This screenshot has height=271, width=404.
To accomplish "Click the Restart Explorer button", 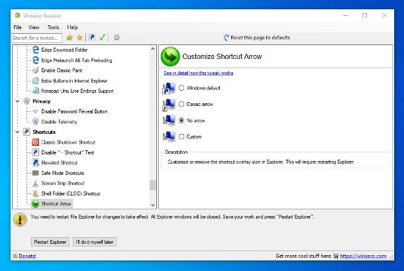I will tap(50, 242).
